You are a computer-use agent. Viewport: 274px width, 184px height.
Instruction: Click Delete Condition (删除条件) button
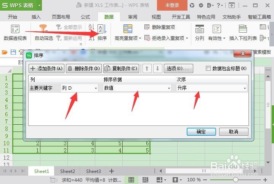84,68
